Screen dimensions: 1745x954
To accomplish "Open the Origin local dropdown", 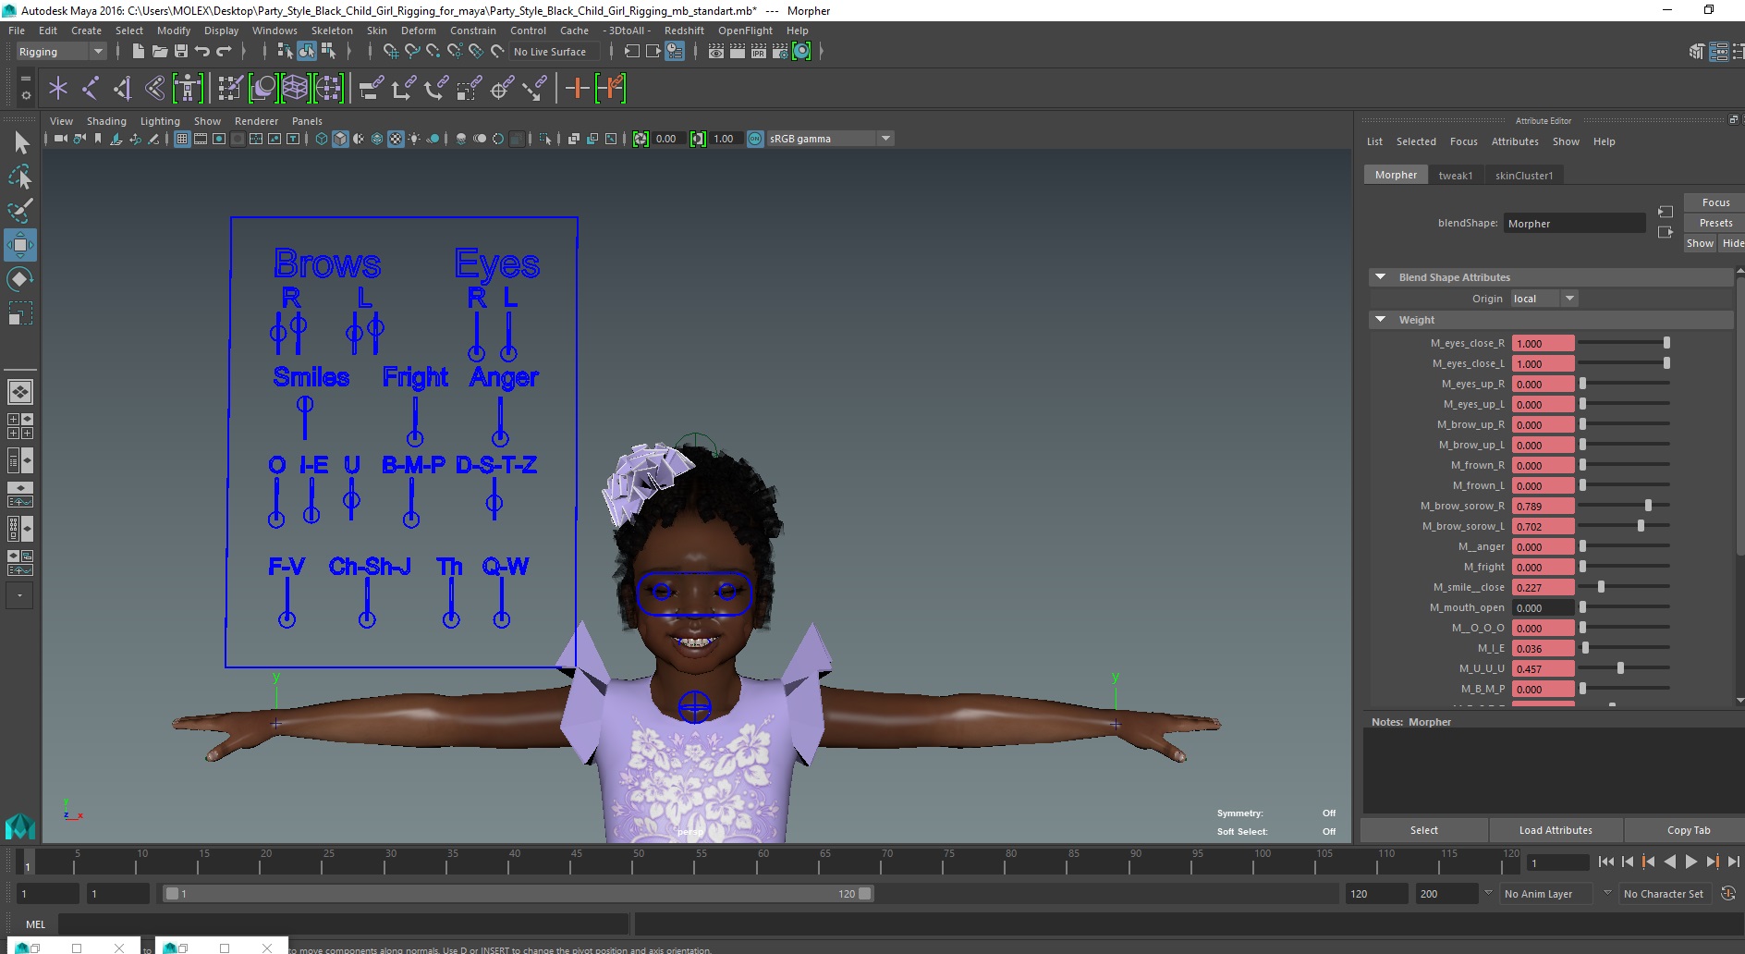I will pyautogui.click(x=1544, y=299).
